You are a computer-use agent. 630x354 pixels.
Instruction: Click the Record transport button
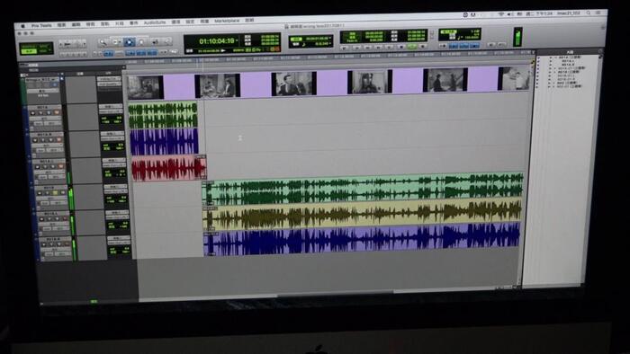click(x=423, y=47)
